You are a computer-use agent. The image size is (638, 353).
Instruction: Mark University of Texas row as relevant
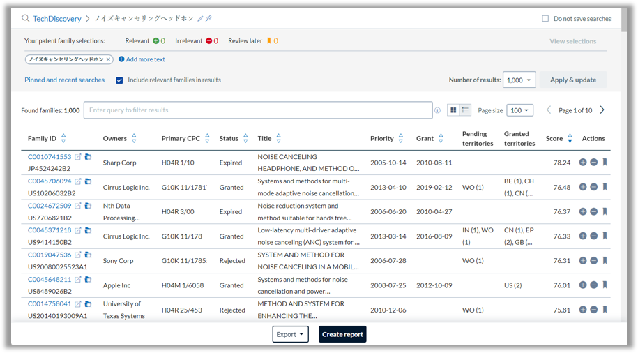tap(583, 310)
